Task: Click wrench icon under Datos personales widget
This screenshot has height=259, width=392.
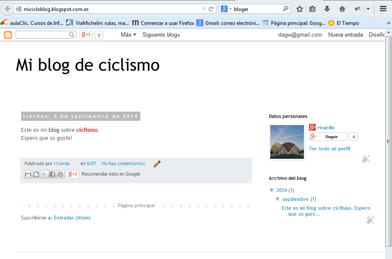Action: 365,159
